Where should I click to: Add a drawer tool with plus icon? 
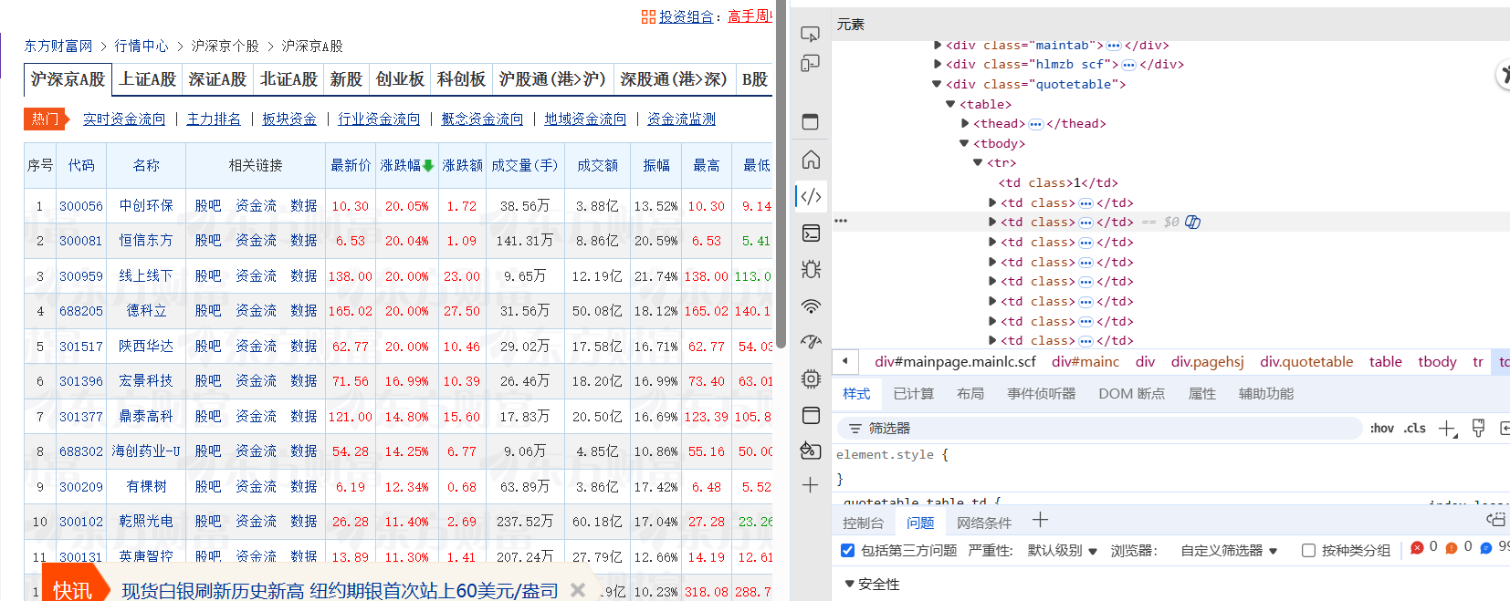click(x=1040, y=521)
